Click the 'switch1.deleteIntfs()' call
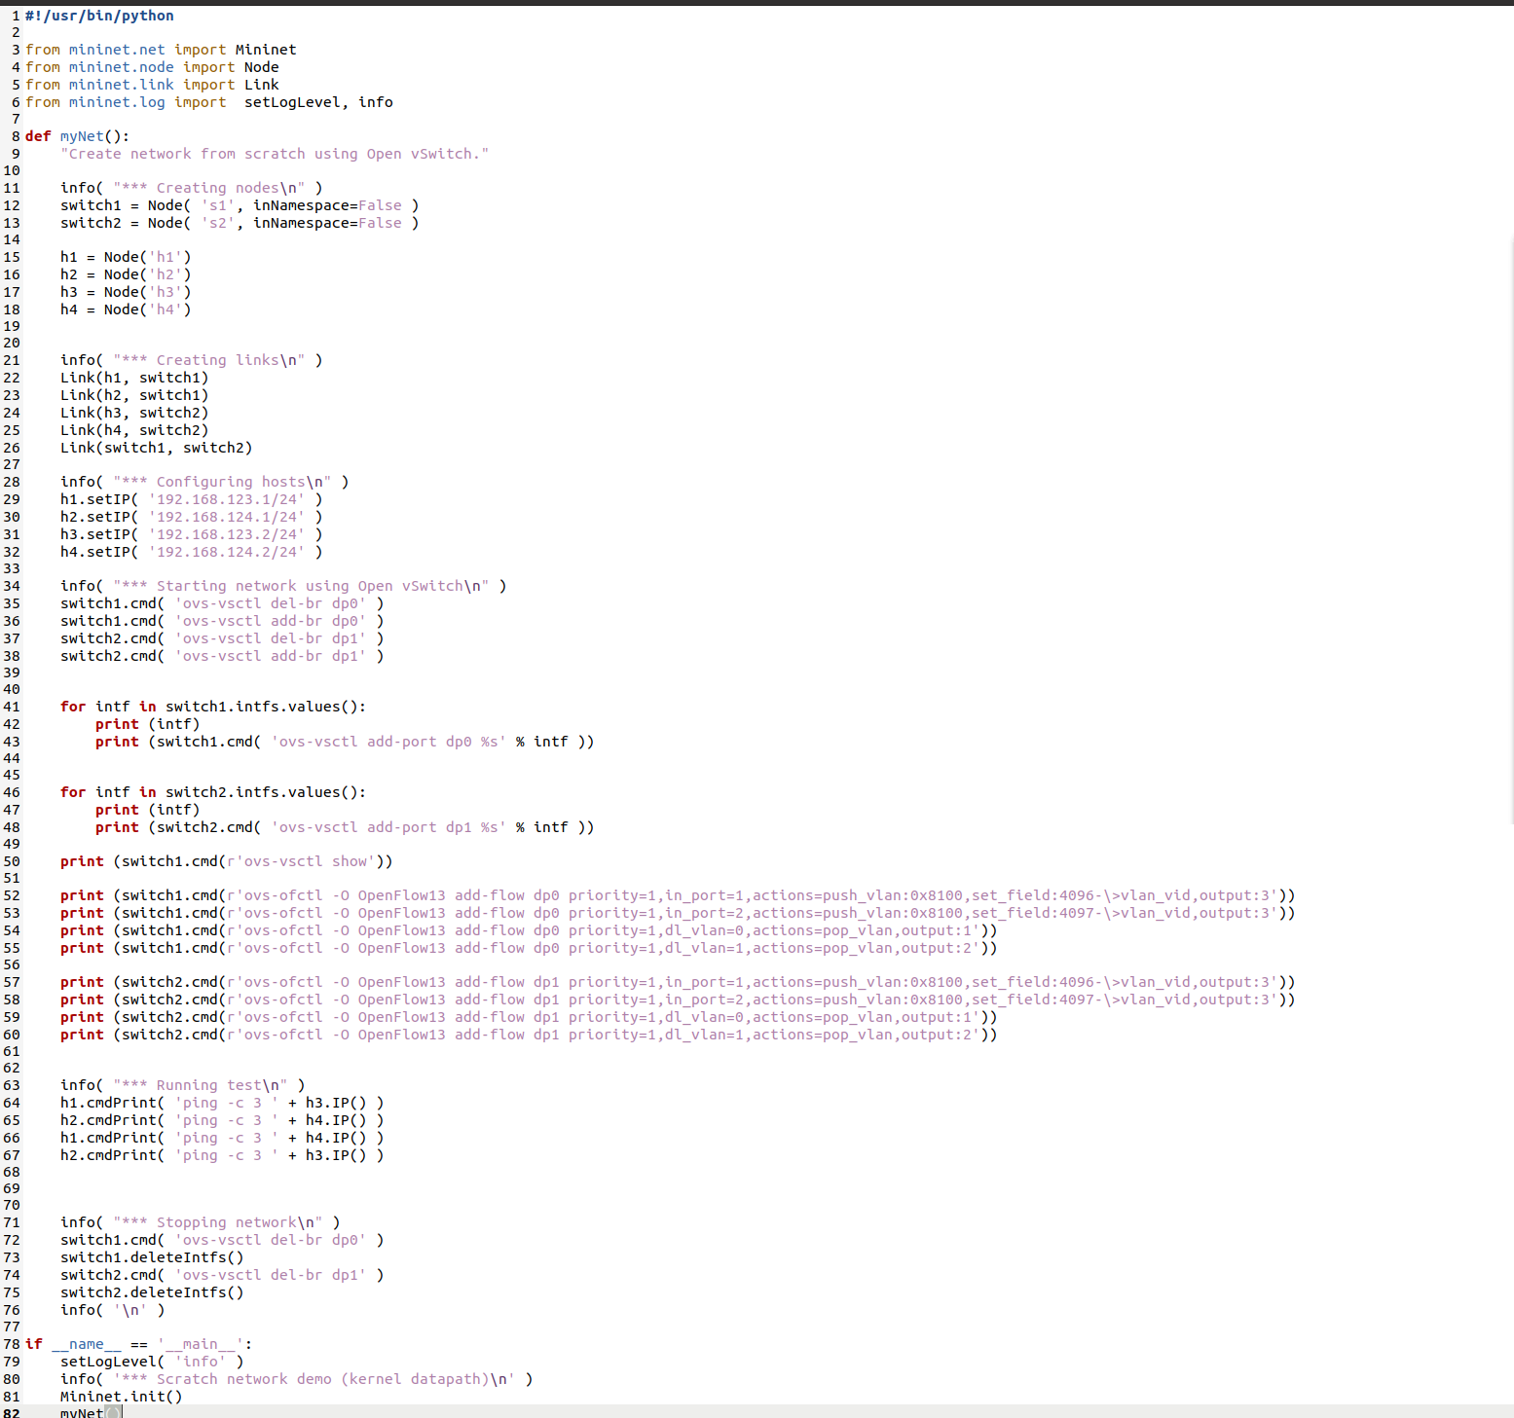1514x1418 pixels. pos(152,1257)
